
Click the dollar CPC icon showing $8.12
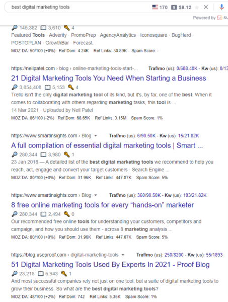(x=174, y=8)
